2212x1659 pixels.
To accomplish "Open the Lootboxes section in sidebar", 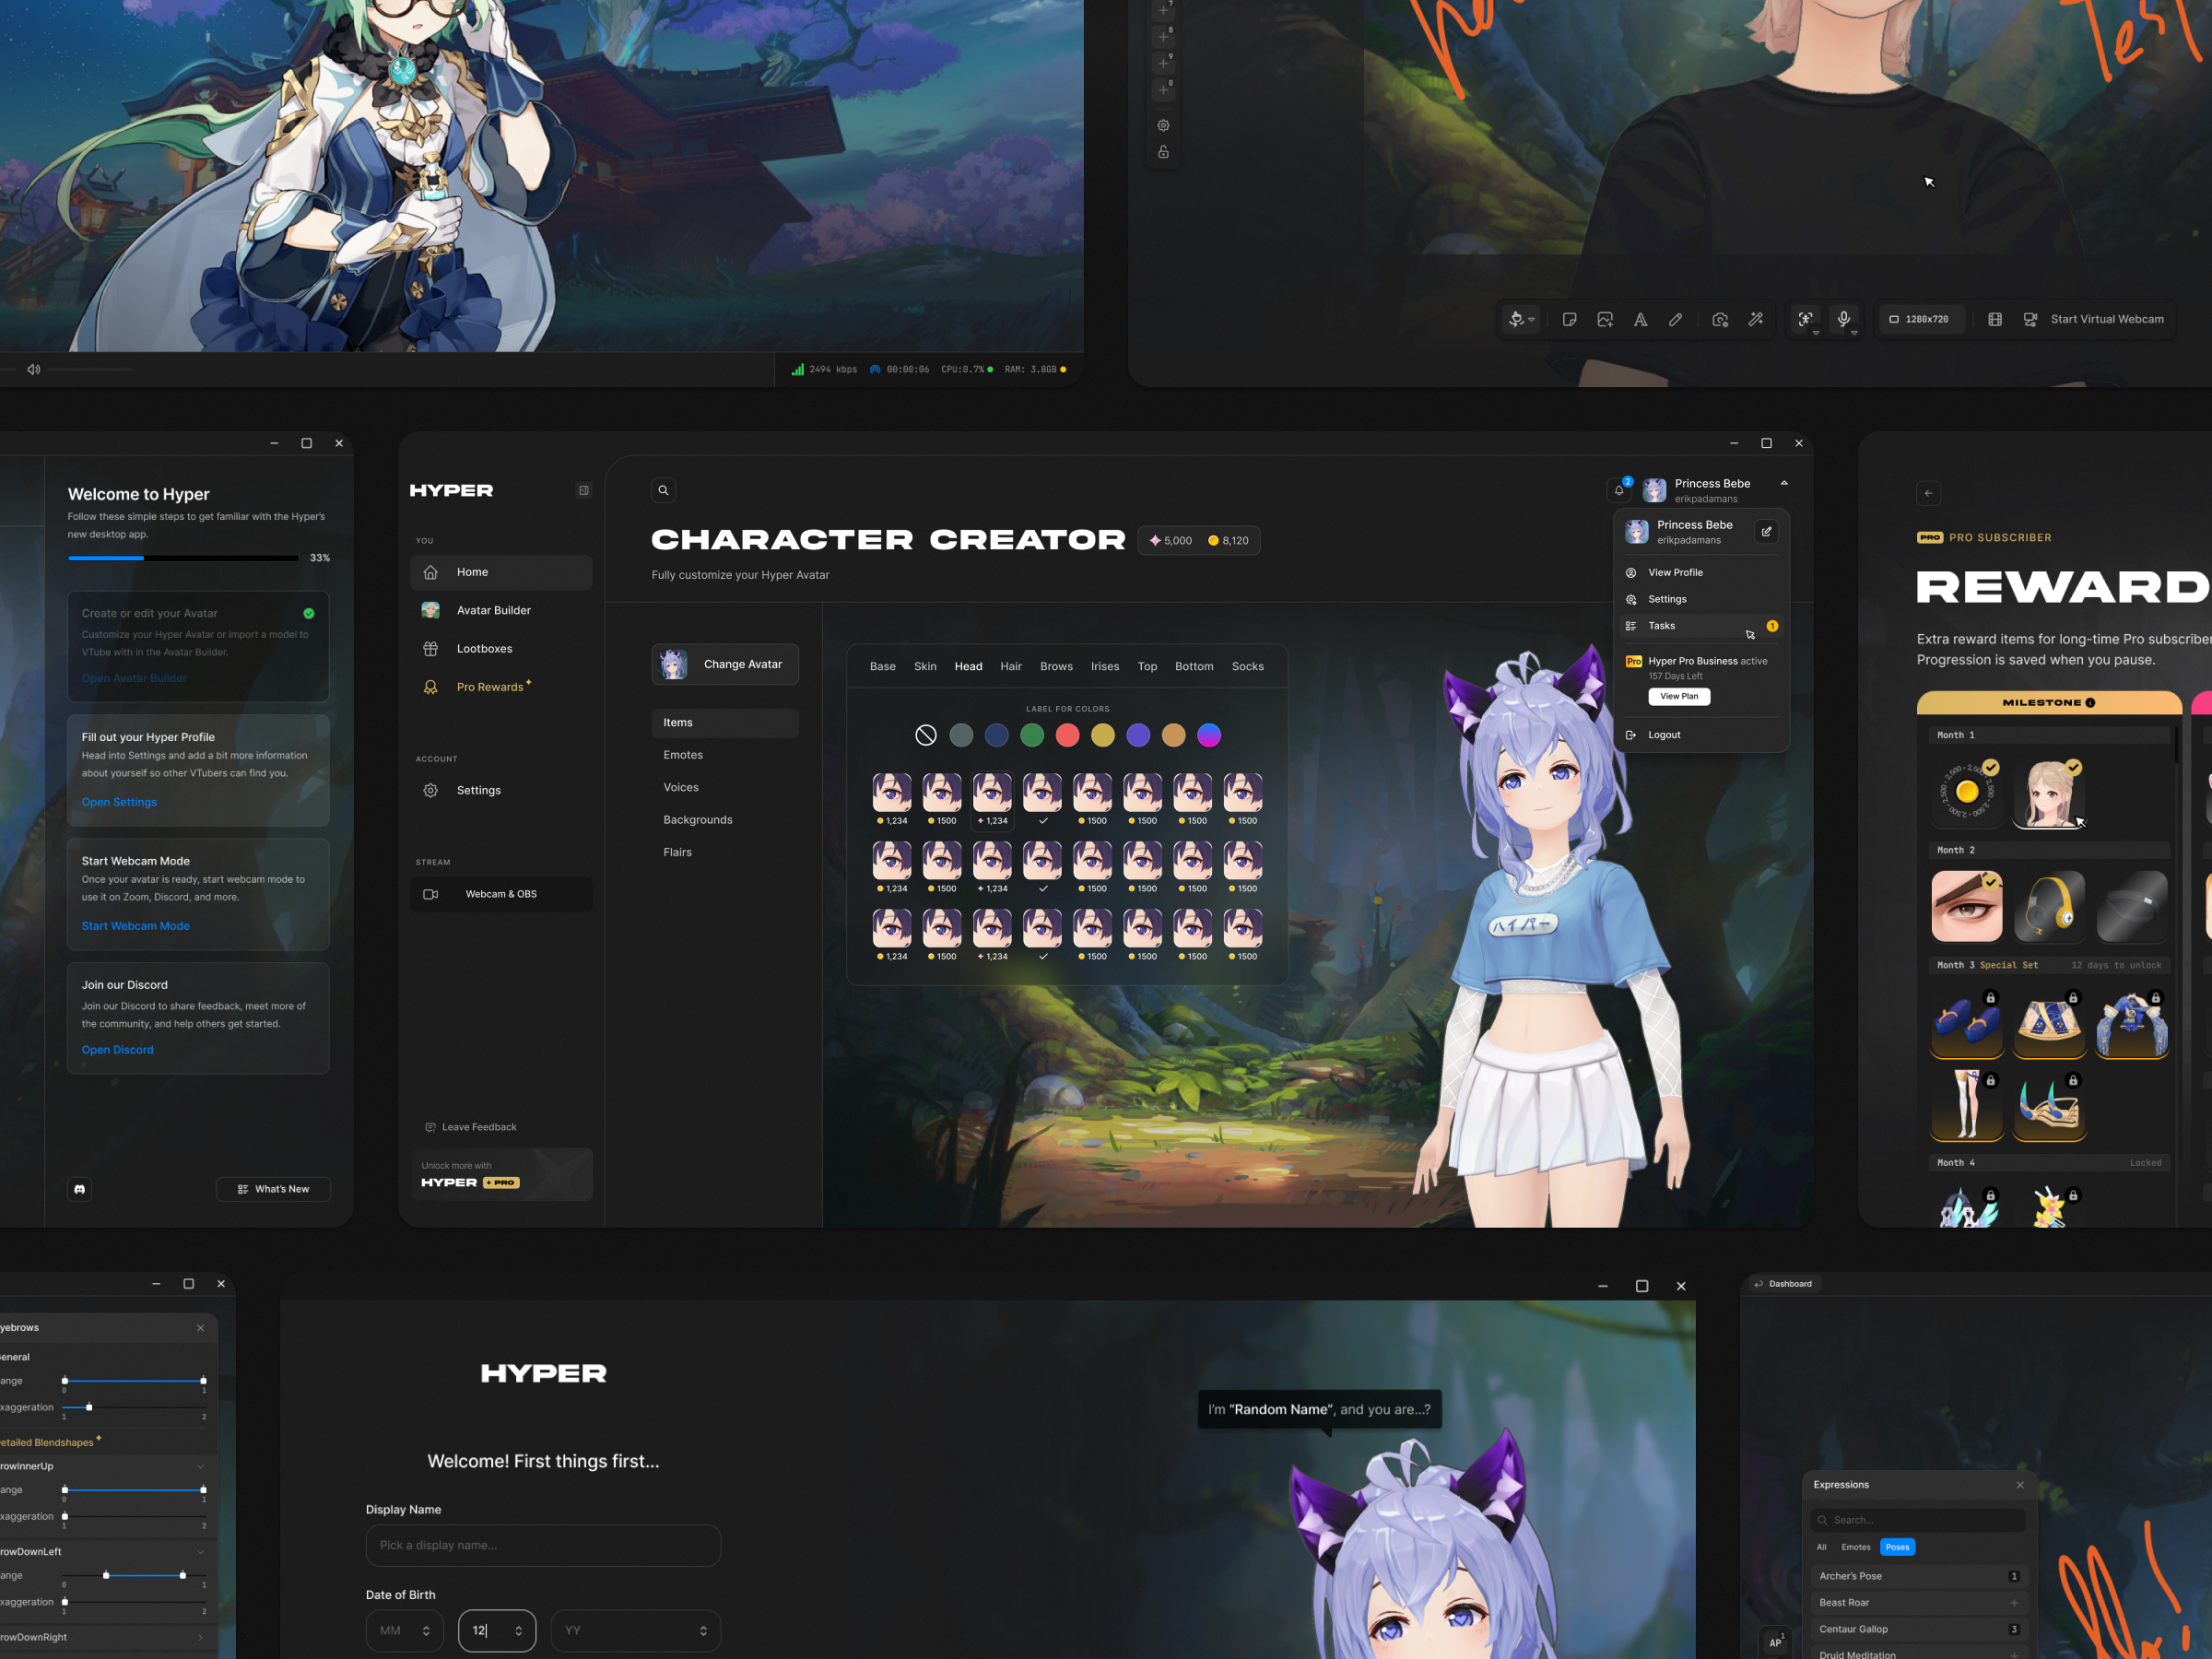I will pos(486,648).
